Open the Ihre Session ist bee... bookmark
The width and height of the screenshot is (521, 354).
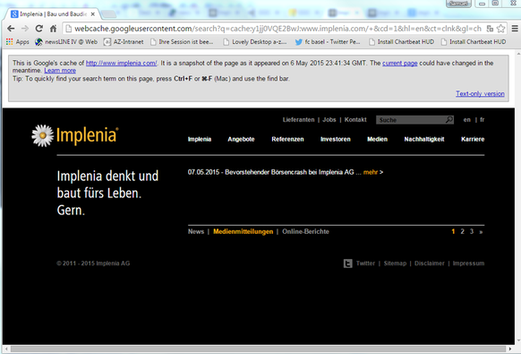[x=182, y=42]
